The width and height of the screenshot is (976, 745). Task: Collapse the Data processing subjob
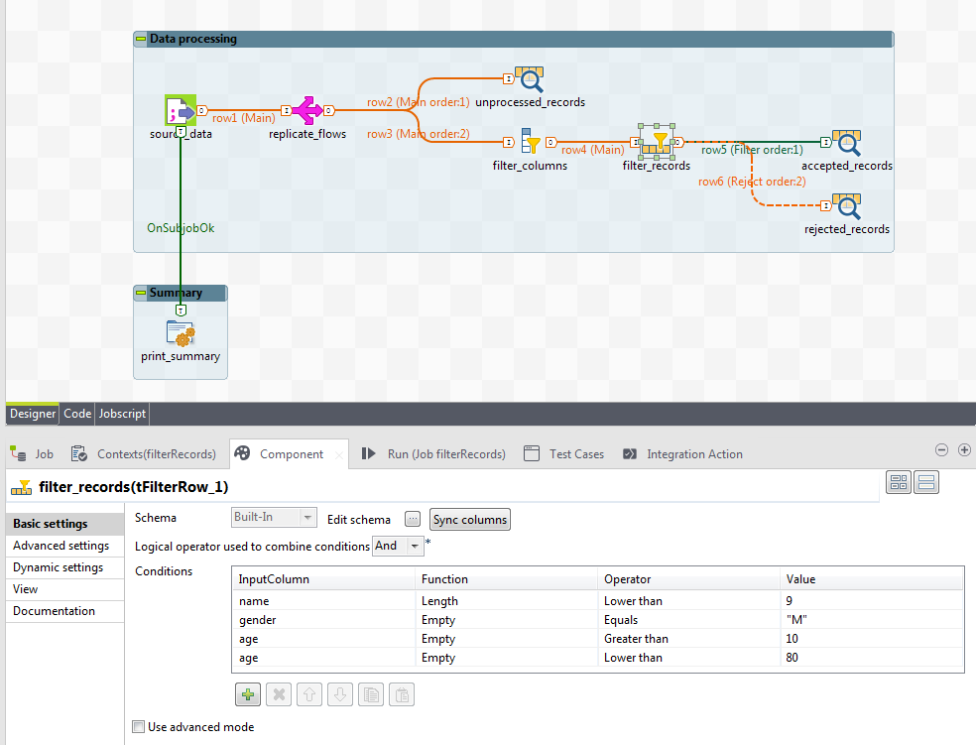click(141, 39)
